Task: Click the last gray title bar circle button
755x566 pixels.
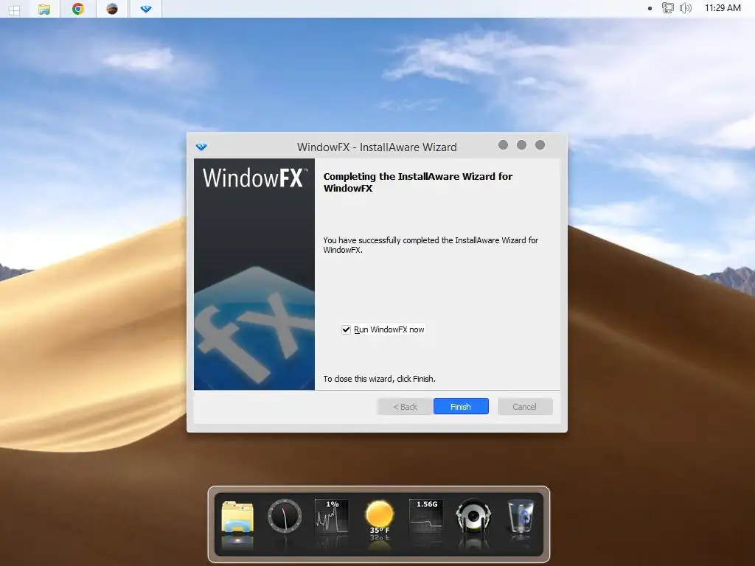Action: (540, 145)
